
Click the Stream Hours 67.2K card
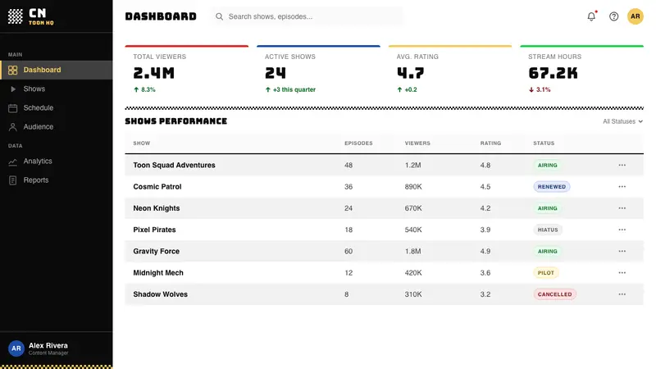(x=582, y=72)
